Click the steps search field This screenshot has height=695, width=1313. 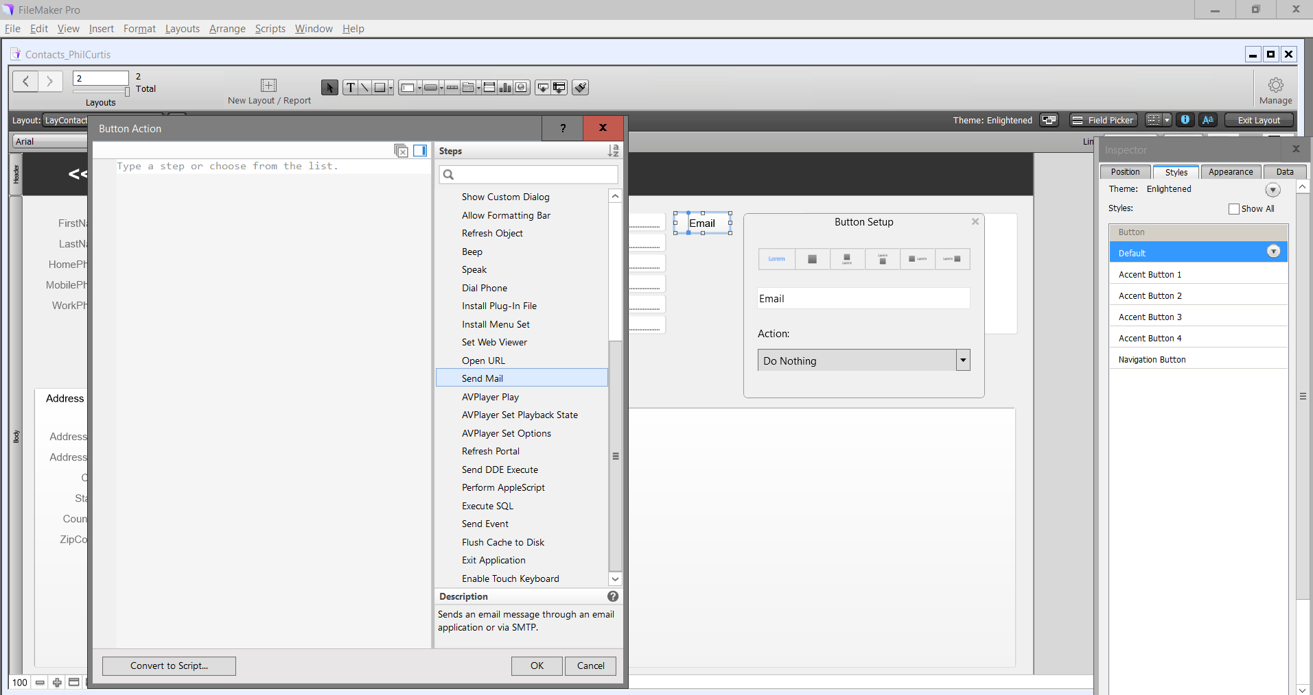point(528,175)
